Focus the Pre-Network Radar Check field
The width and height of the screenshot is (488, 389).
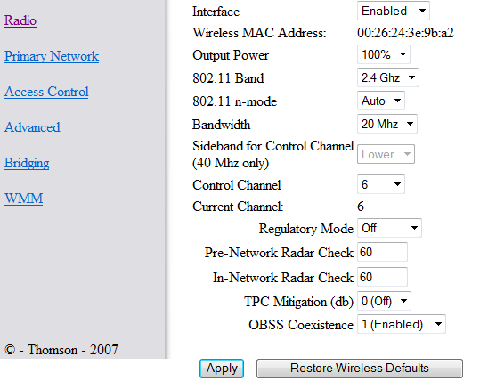click(x=382, y=252)
